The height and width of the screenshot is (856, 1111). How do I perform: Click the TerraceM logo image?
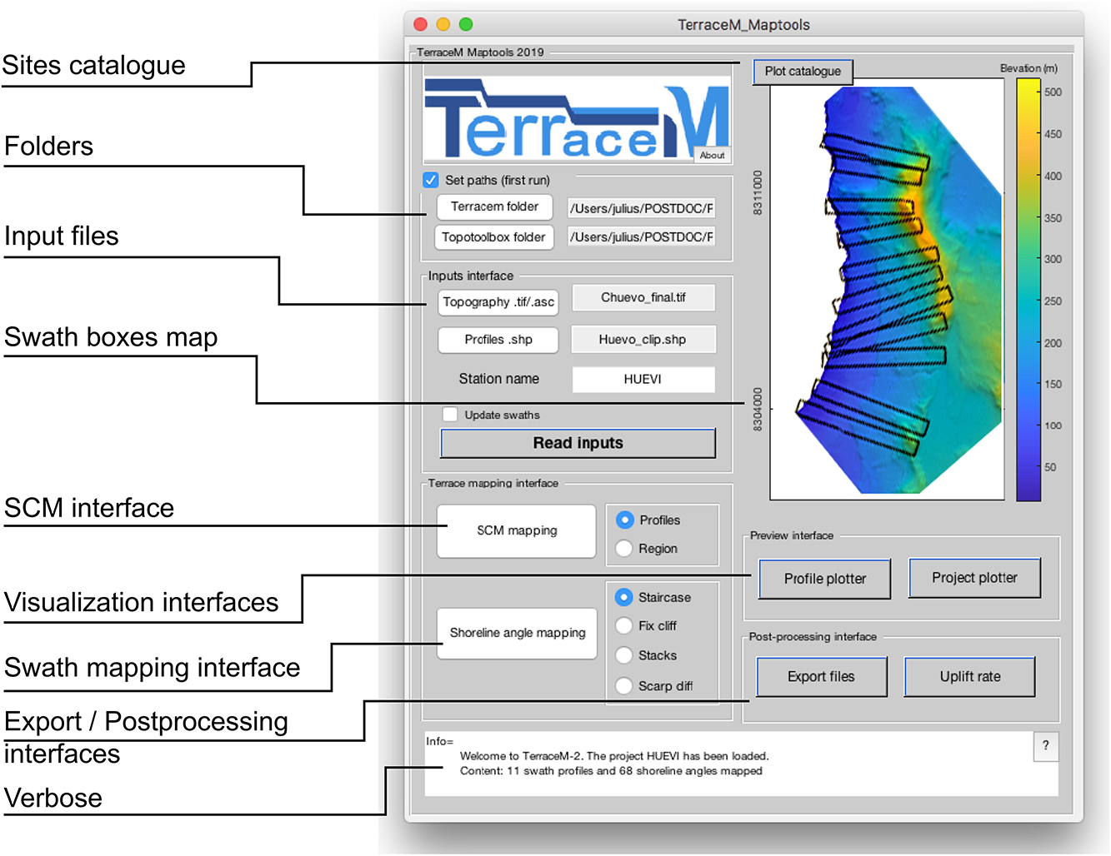pos(577,120)
